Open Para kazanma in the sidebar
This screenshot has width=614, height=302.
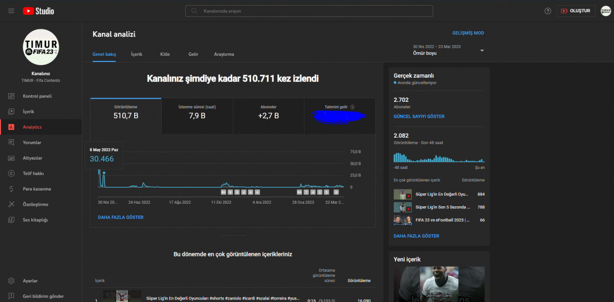(41, 189)
